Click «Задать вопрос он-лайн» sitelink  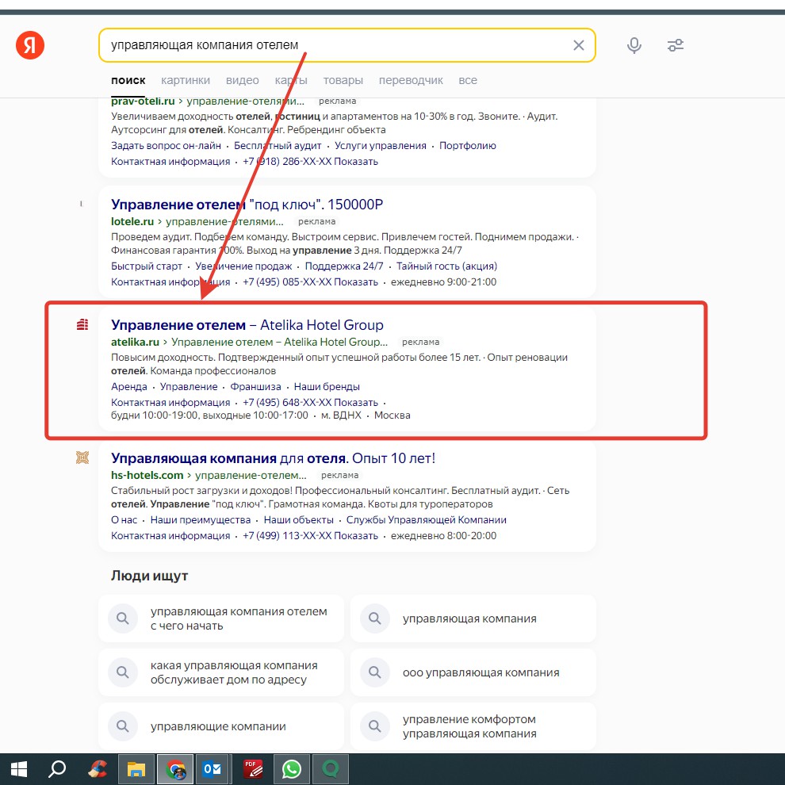(x=166, y=146)
